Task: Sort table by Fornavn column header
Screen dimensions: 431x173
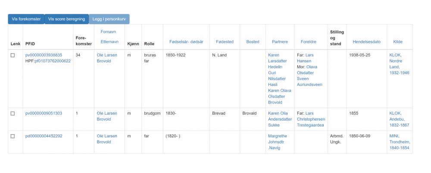Action: 109,31
